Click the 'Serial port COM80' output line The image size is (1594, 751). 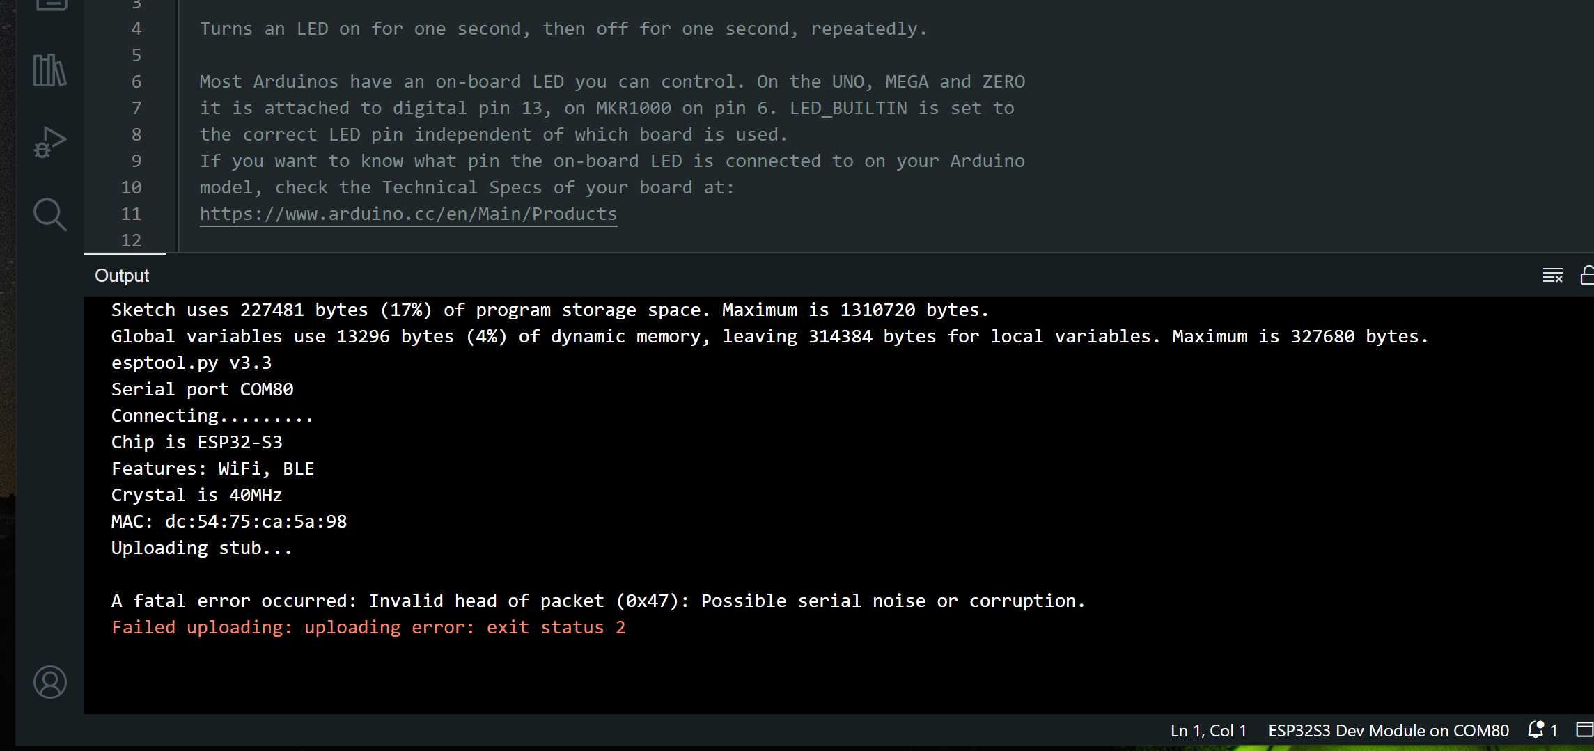click(202, 389)
